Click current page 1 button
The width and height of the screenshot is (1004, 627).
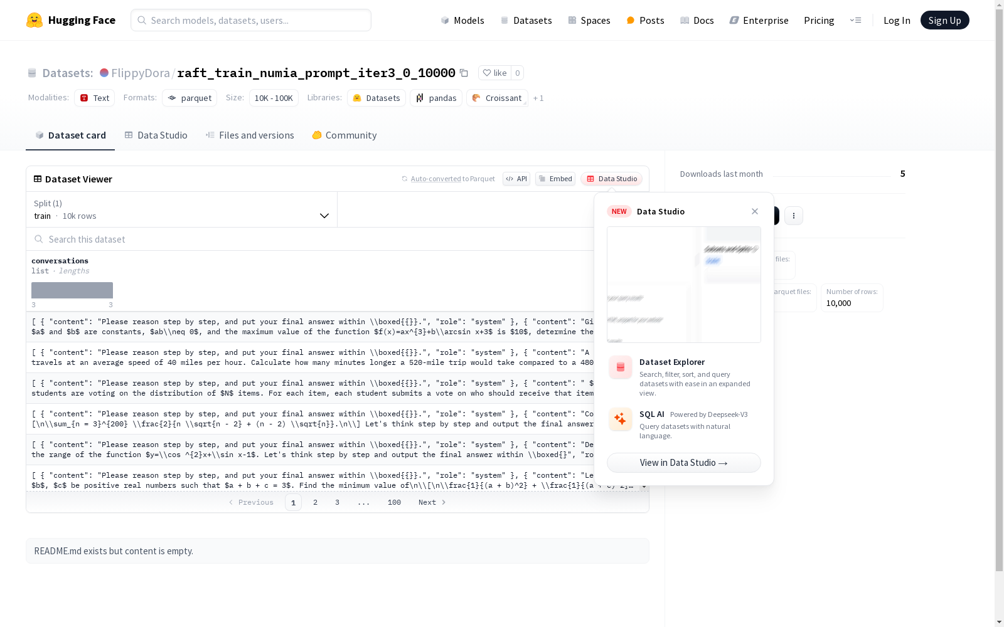pyautogui.click(x=293, y=502)
